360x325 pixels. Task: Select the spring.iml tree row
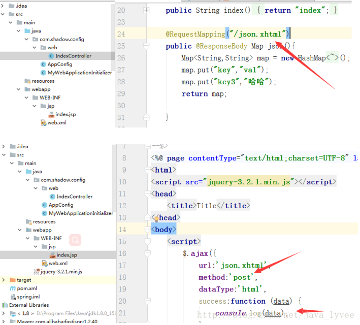click(x=58, y=297)
